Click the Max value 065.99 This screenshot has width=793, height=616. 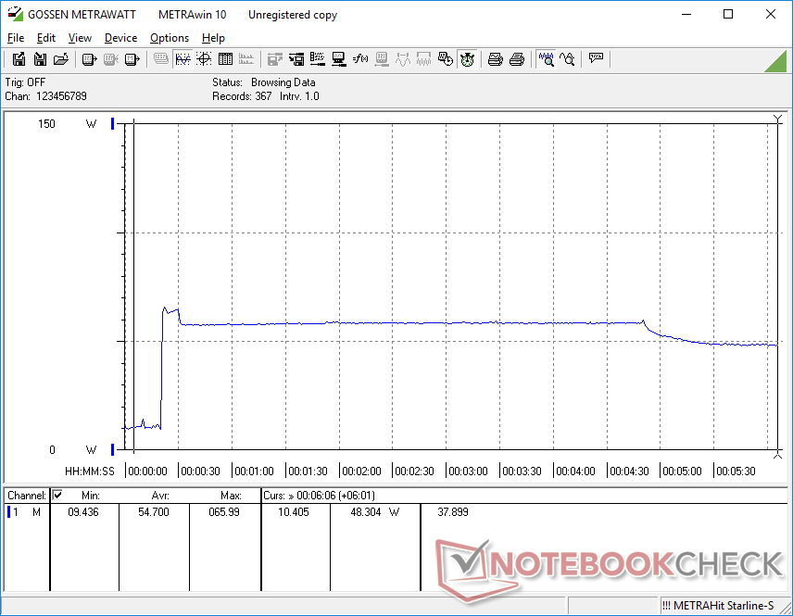coord(224,512)
